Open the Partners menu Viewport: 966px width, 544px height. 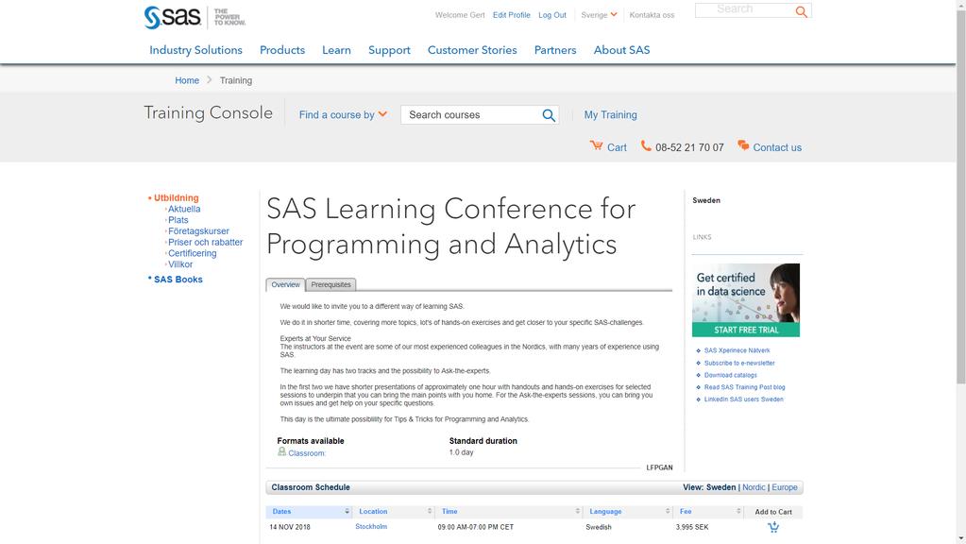pos(555,50)
